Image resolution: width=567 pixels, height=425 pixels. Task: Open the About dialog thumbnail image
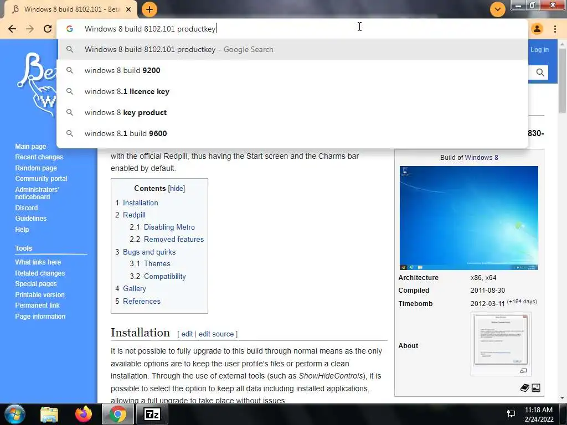[501, 340]
